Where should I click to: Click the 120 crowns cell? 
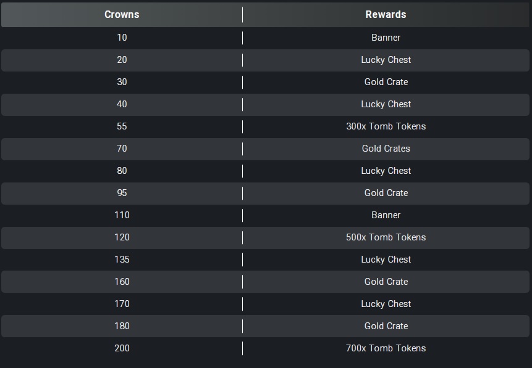[x=122, y=237]
